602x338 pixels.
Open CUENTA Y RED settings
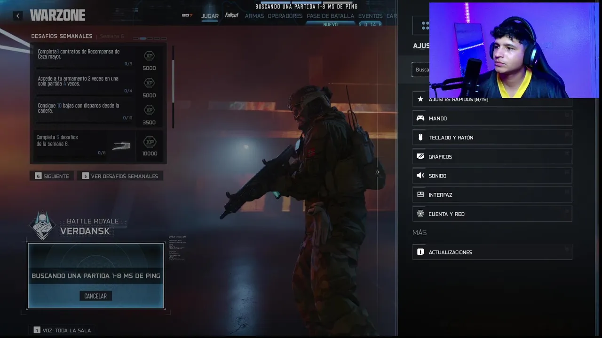(x=492, y=214)
